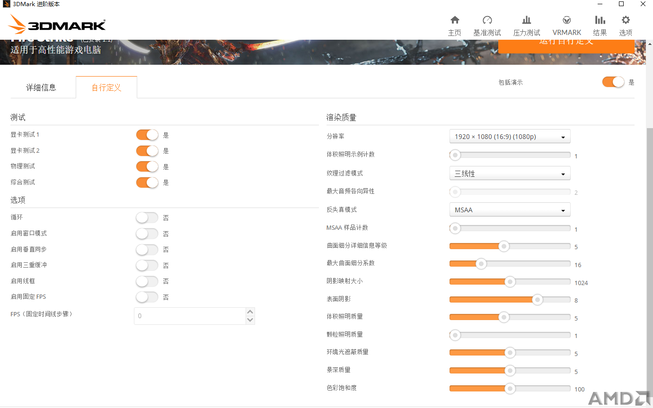Screen dimensions: 653x408
Task: Enable 启用线框 switch
Action: (x=147, y=281)
